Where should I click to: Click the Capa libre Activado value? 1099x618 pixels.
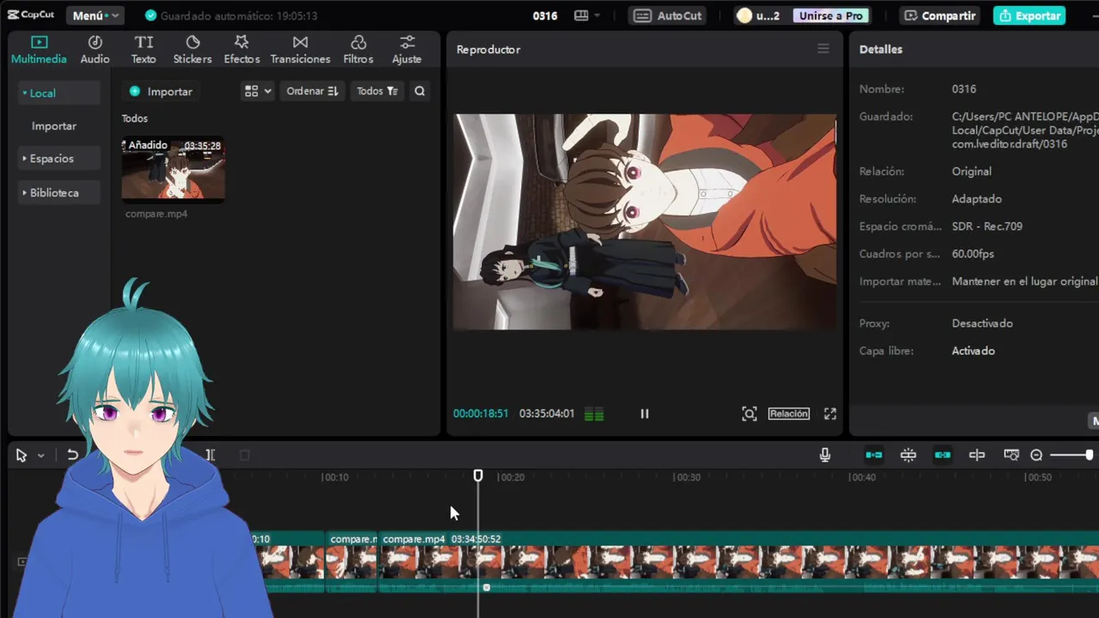point(974,351)
